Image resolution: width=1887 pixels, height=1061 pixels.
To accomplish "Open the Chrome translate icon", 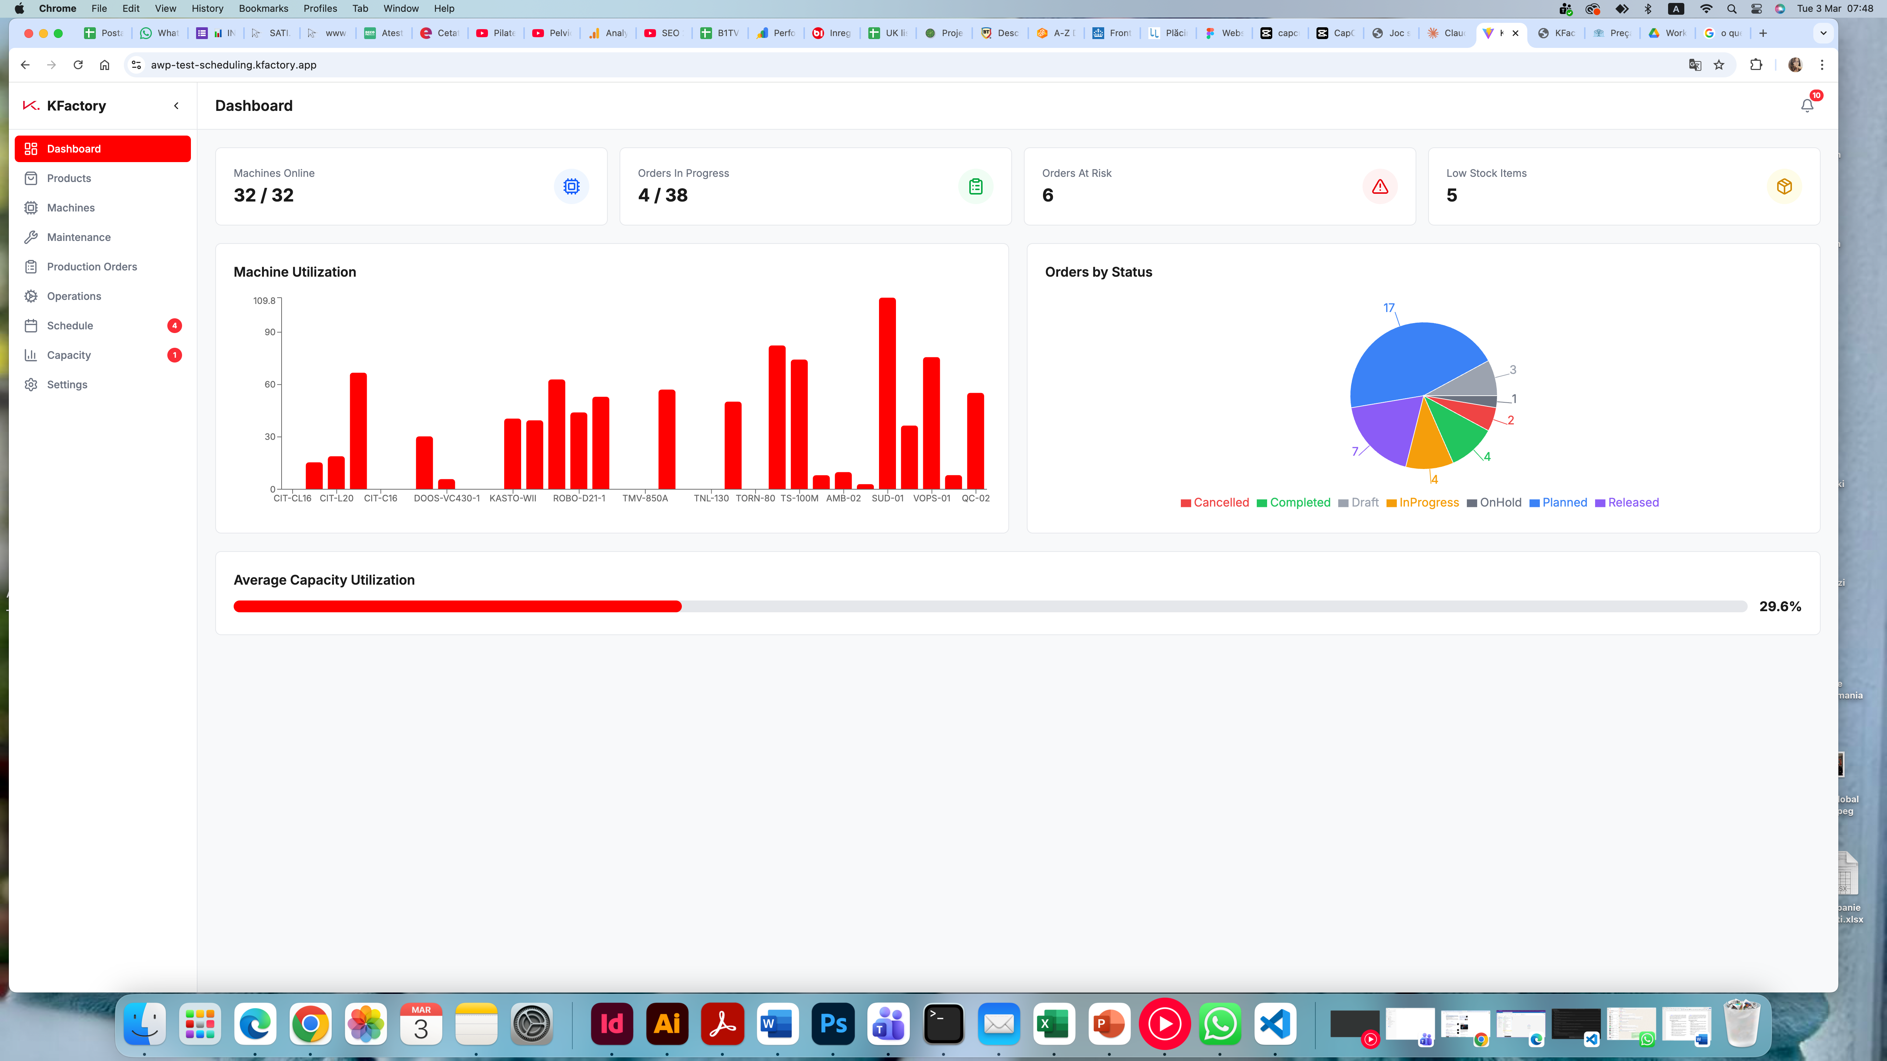I will point(1695,64).
